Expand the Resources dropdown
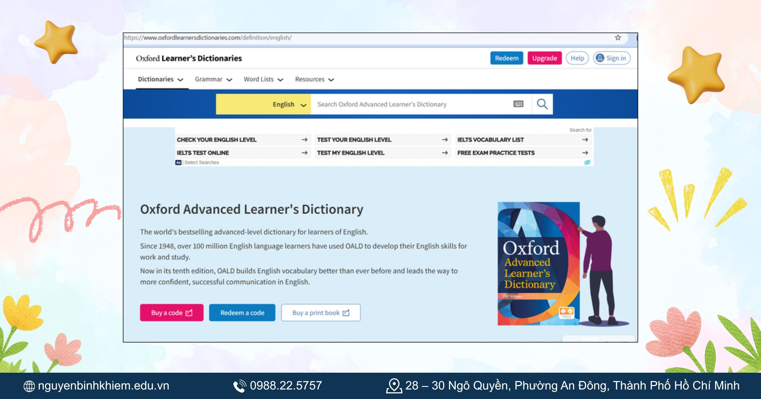 (x=331, y=79)
